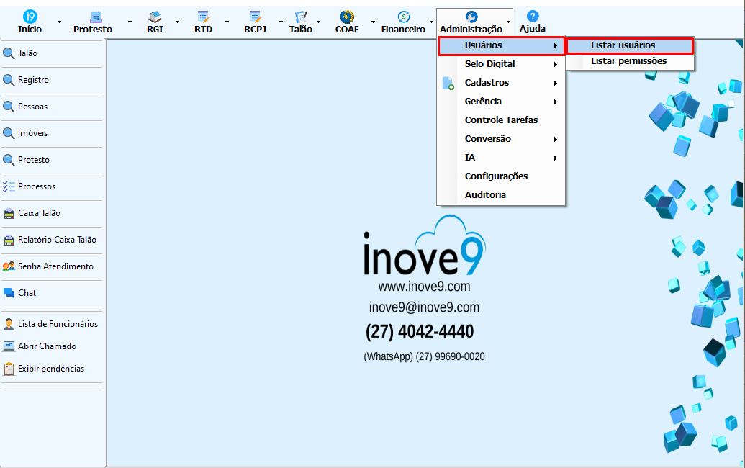
Task: Open Relatório Caixa Talão in sidebar
Action: coord(56,240)
